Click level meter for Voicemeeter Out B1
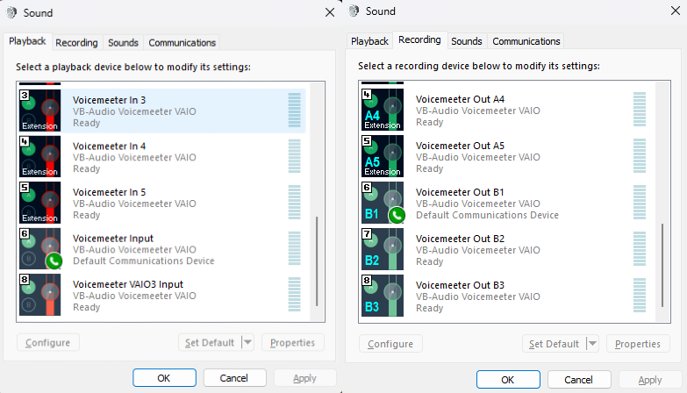Image resolution: width=687 pixels, height=393 pixels. coord(640,203)
